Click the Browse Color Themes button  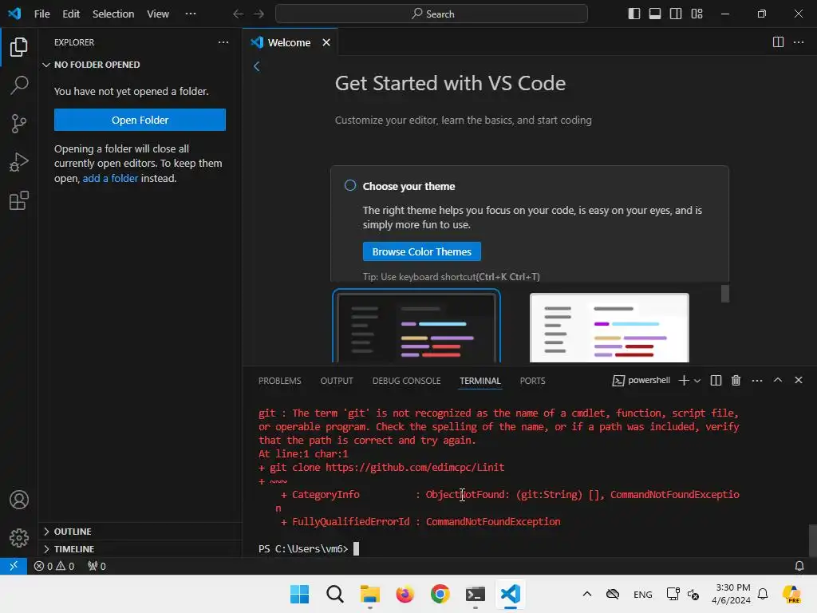click(421, 251)
